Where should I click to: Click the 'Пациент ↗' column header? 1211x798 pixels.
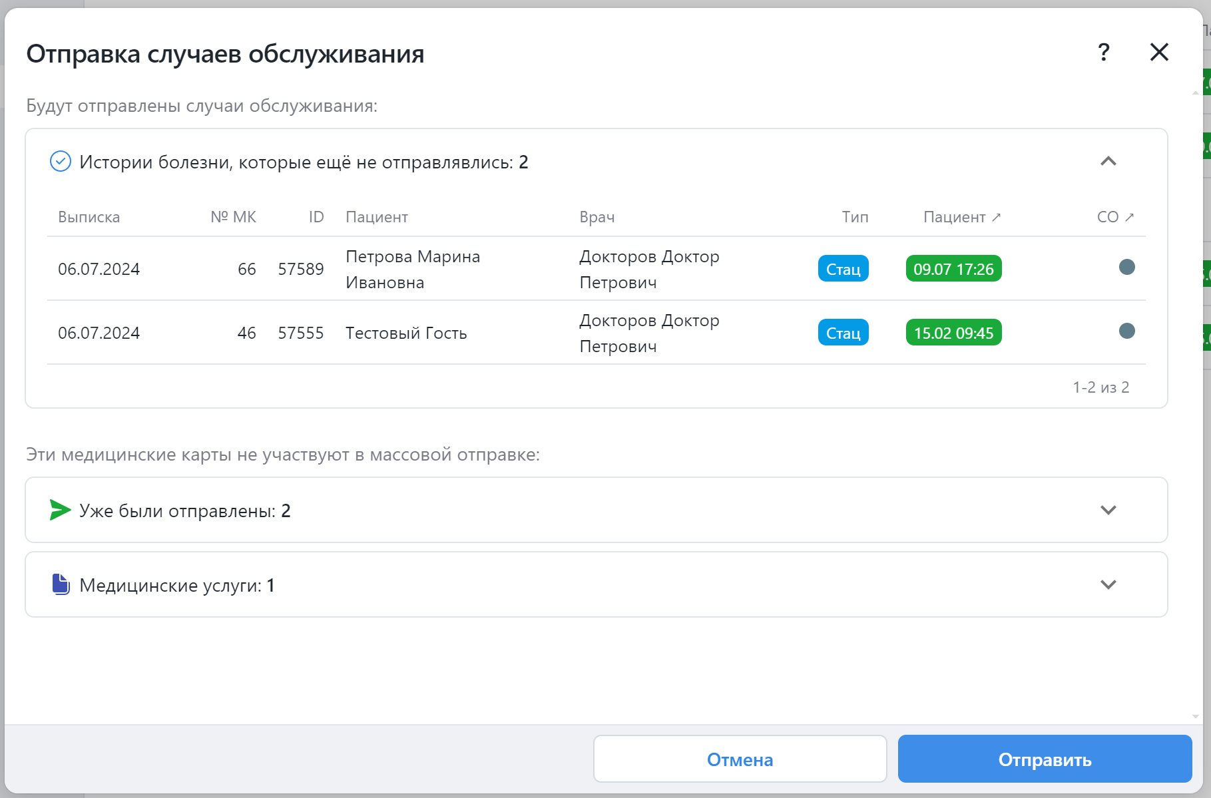961,217
